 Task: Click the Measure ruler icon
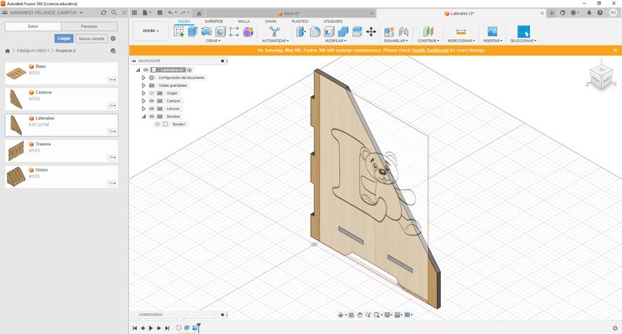click(461, 32)
